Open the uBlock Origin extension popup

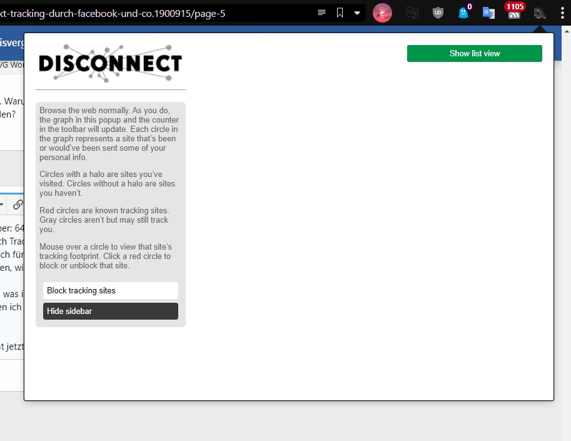438,13
